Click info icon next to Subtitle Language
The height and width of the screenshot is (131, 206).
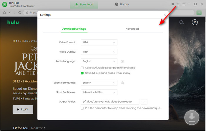pos(122,83)
